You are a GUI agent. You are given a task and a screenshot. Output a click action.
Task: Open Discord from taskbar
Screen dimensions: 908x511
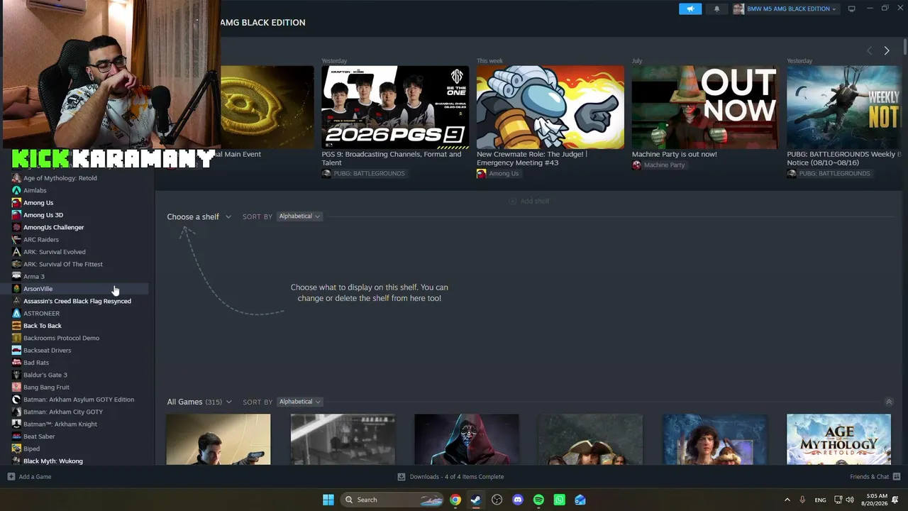pyautogui.click(x=518, y=500)
